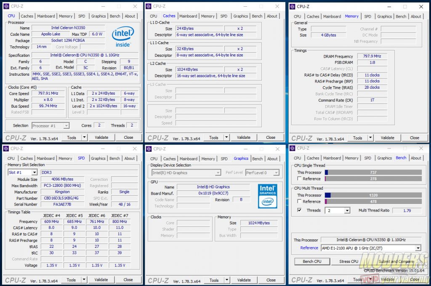431x286 pixels.
Task: Open the Tools dropdown arrow in the CPU-tab window
Action: pyautogui.click(x=84, y=137)
